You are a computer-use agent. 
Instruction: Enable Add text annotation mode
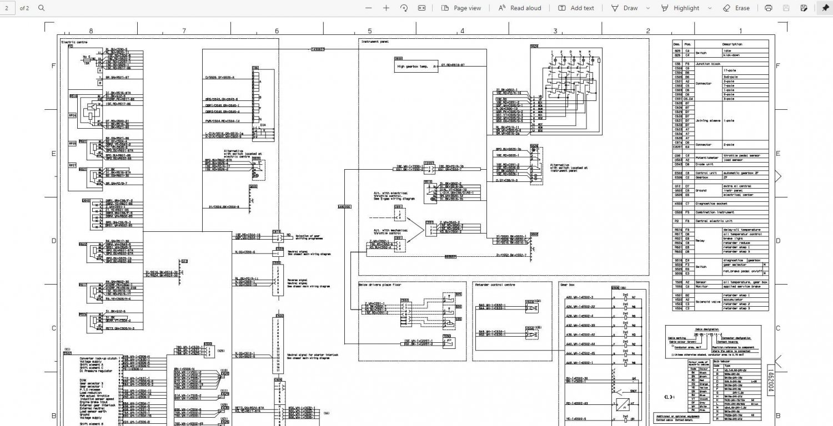click(x=576, y=8)
